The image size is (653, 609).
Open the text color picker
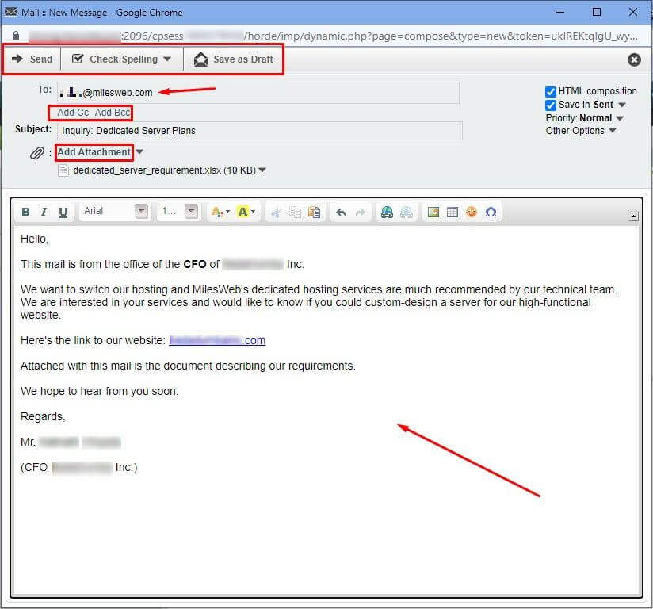(220, 212)
